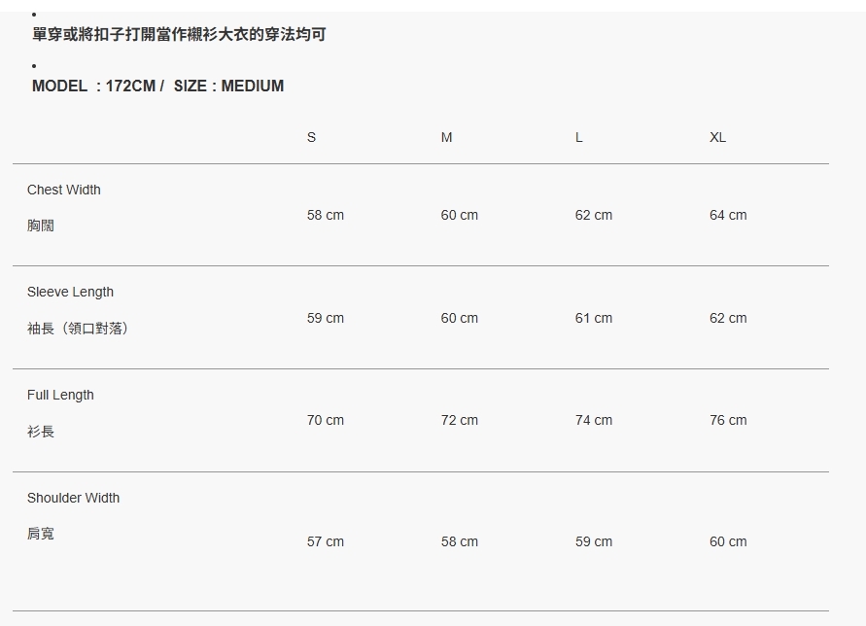Click the Chest Width row label
Screen dimensions: 866x626
pos(64,190)
